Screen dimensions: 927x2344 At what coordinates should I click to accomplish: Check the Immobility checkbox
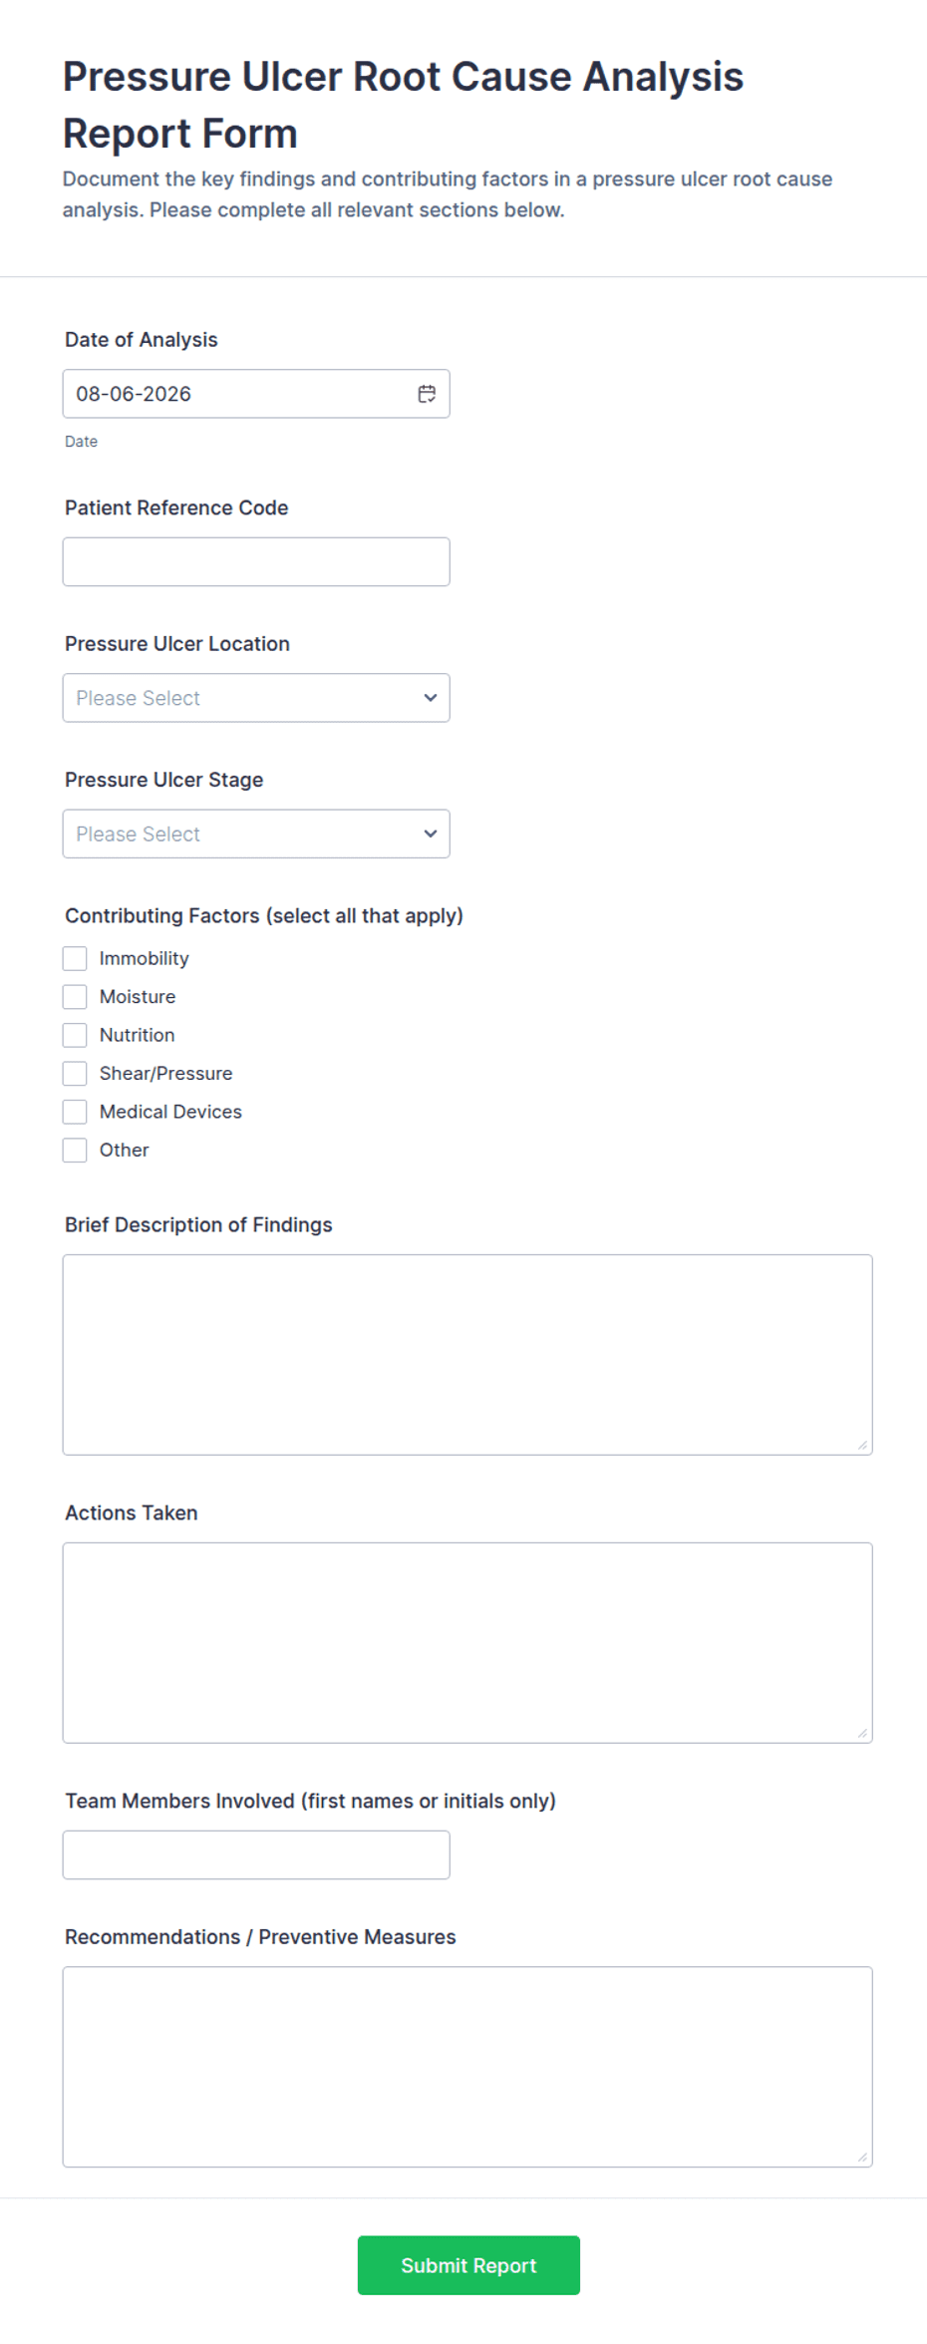click(x=75, y=958)
